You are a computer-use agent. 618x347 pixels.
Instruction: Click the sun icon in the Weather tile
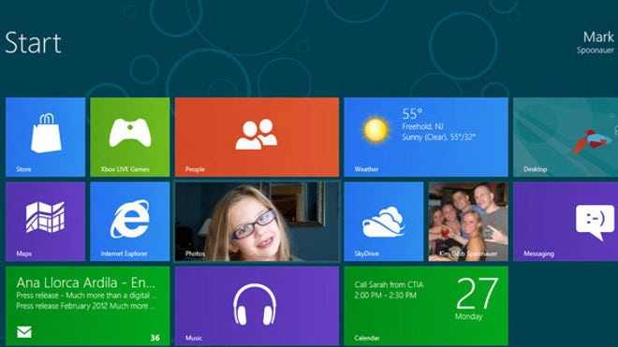point(375,130)
